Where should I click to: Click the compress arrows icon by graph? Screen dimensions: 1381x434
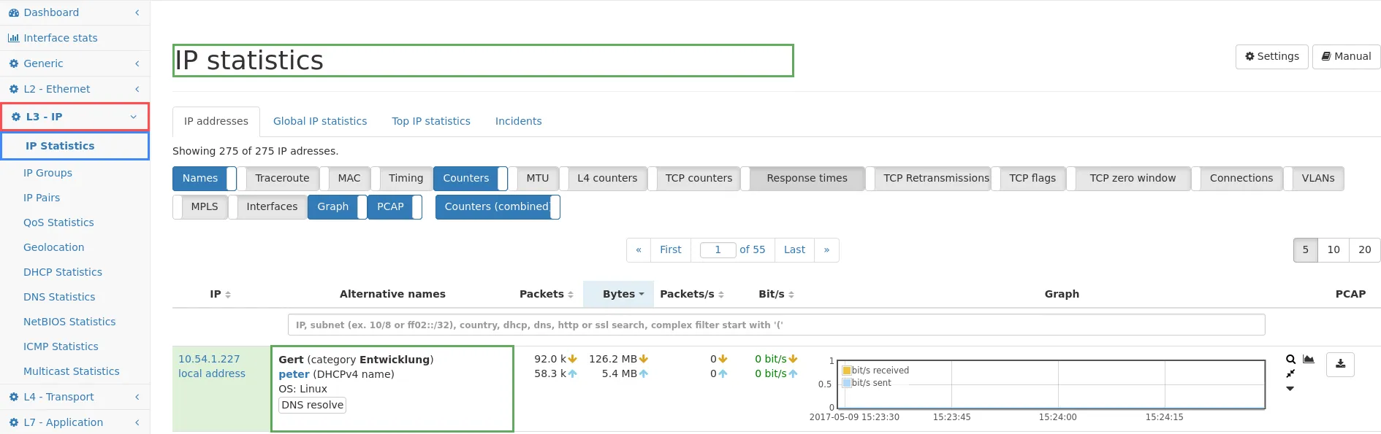(x=1290, y=373)
